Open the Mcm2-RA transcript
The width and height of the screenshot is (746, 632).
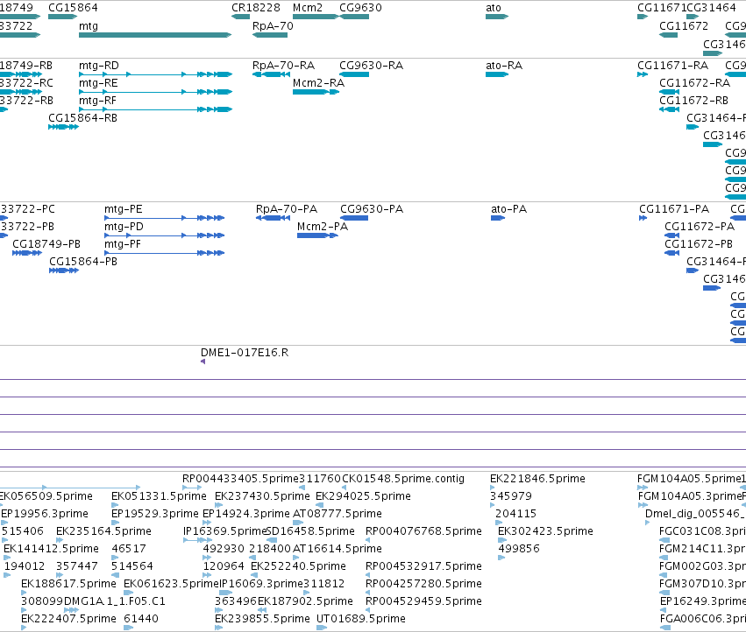[x=316, y=92]
